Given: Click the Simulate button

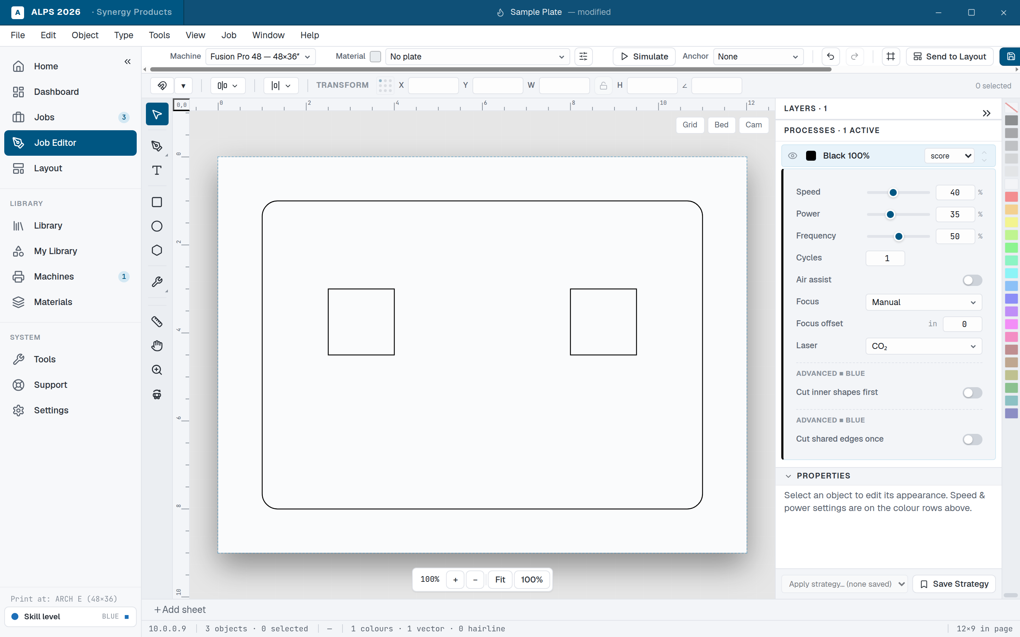Looking at the screenshot, I should click(x=644, y=57).
